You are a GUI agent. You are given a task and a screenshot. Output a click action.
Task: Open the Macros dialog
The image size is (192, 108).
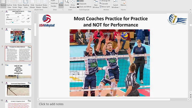pyautogui.click(x=123, y=4)
